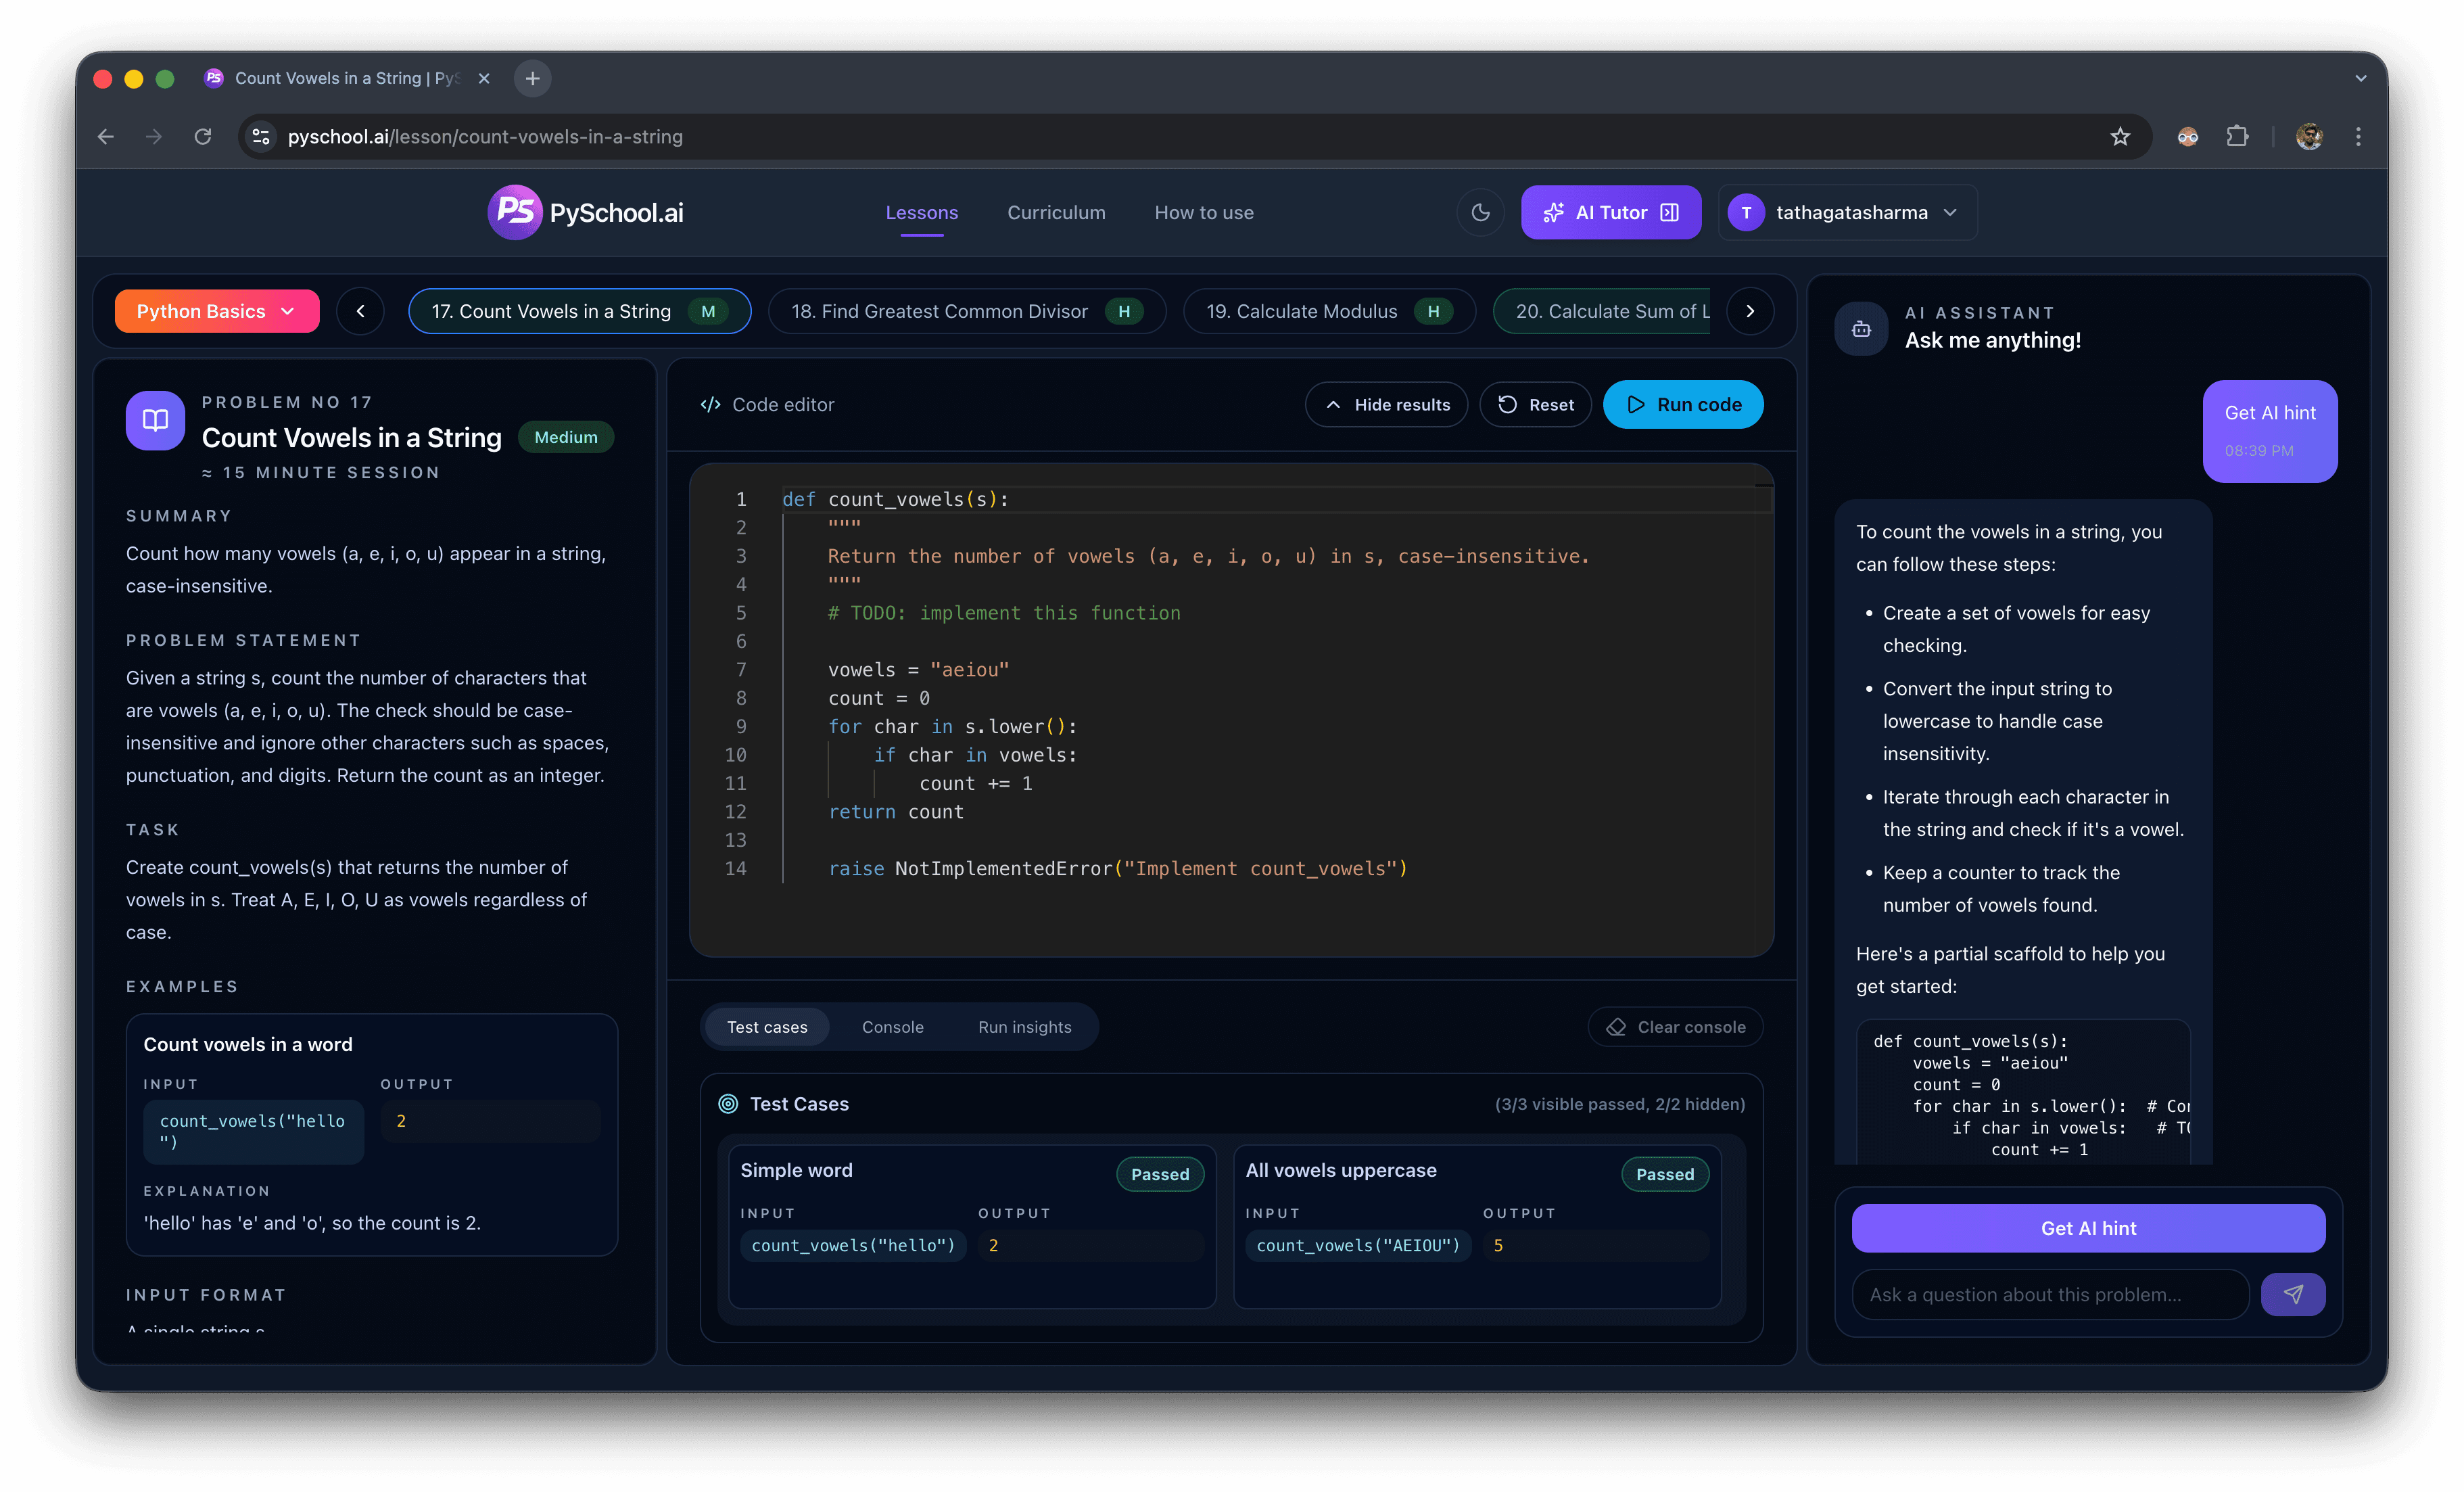Click the eraser icon to clear the console

point(1616,1026)
